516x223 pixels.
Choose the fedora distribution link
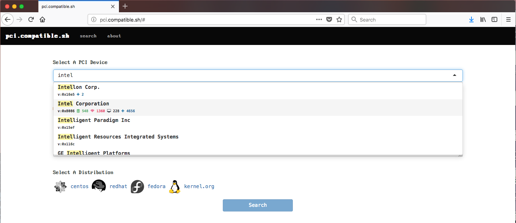click(x=156, y=186)
